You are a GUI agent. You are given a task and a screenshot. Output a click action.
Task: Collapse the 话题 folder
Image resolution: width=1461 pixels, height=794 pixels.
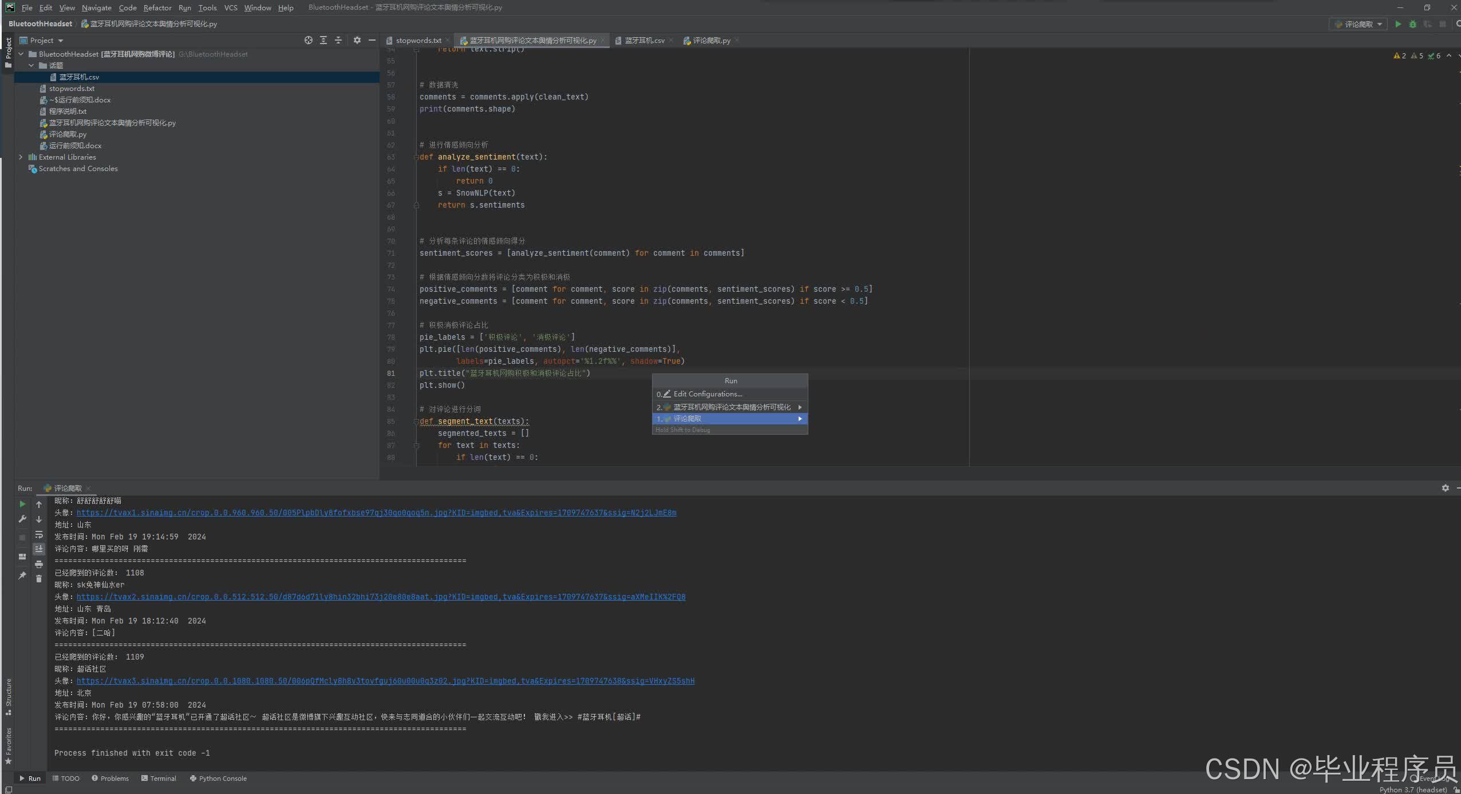point(31,65)
